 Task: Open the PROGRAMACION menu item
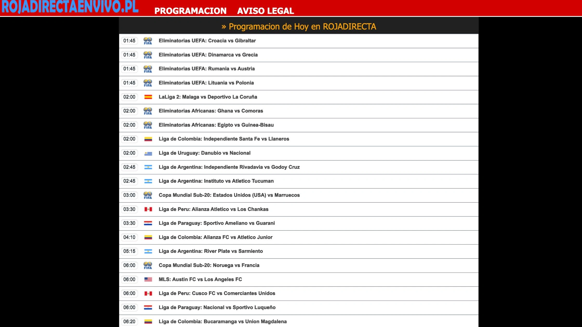coord(190,11)
